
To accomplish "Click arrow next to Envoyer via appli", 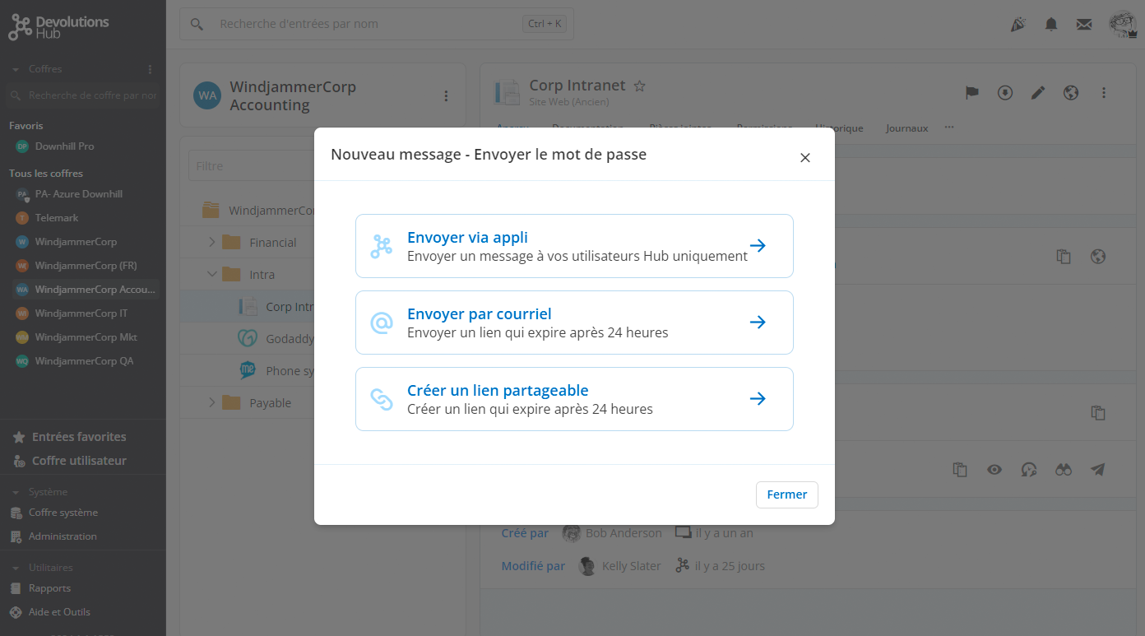I will tap(758, 246).
